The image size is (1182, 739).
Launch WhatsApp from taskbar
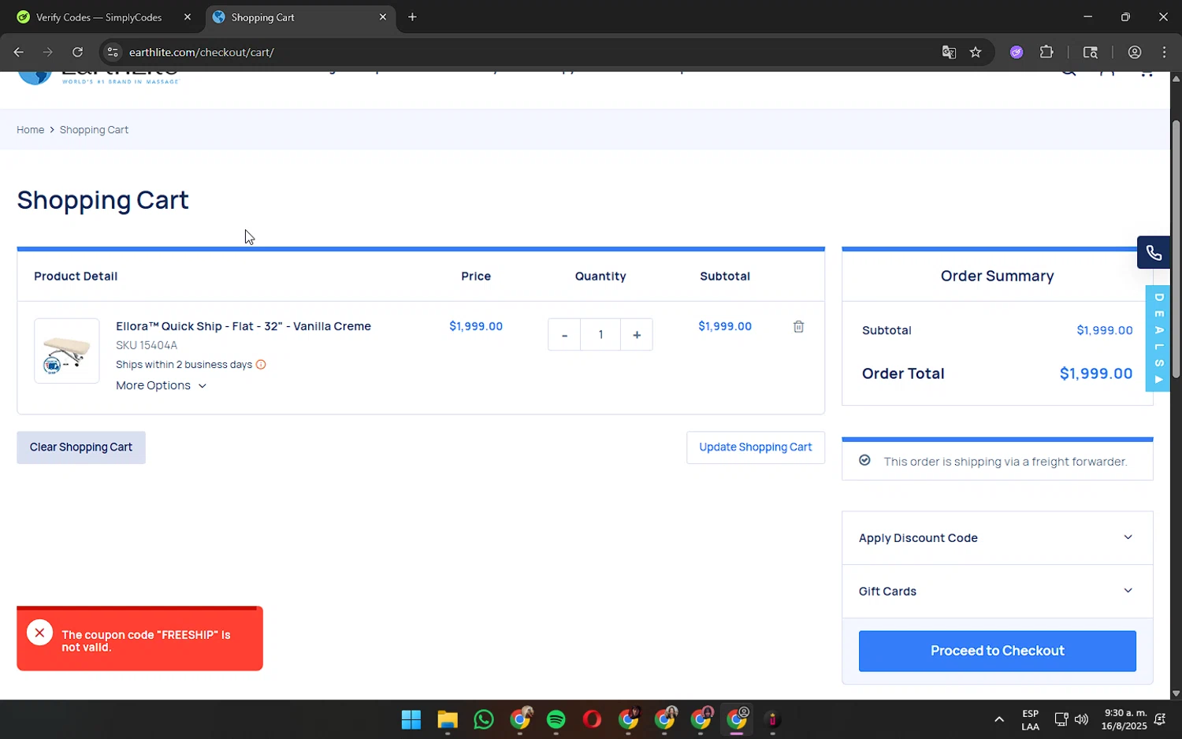484,719
